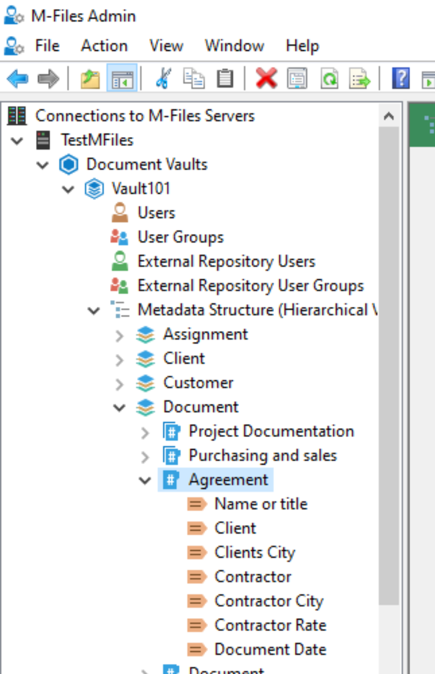435x674 pixels.
Task: Click the Customer object type icon
Action: (x=145, y=383)
